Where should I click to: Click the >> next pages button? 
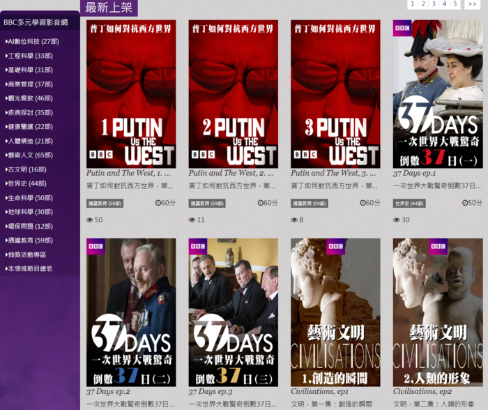(473, 4)
